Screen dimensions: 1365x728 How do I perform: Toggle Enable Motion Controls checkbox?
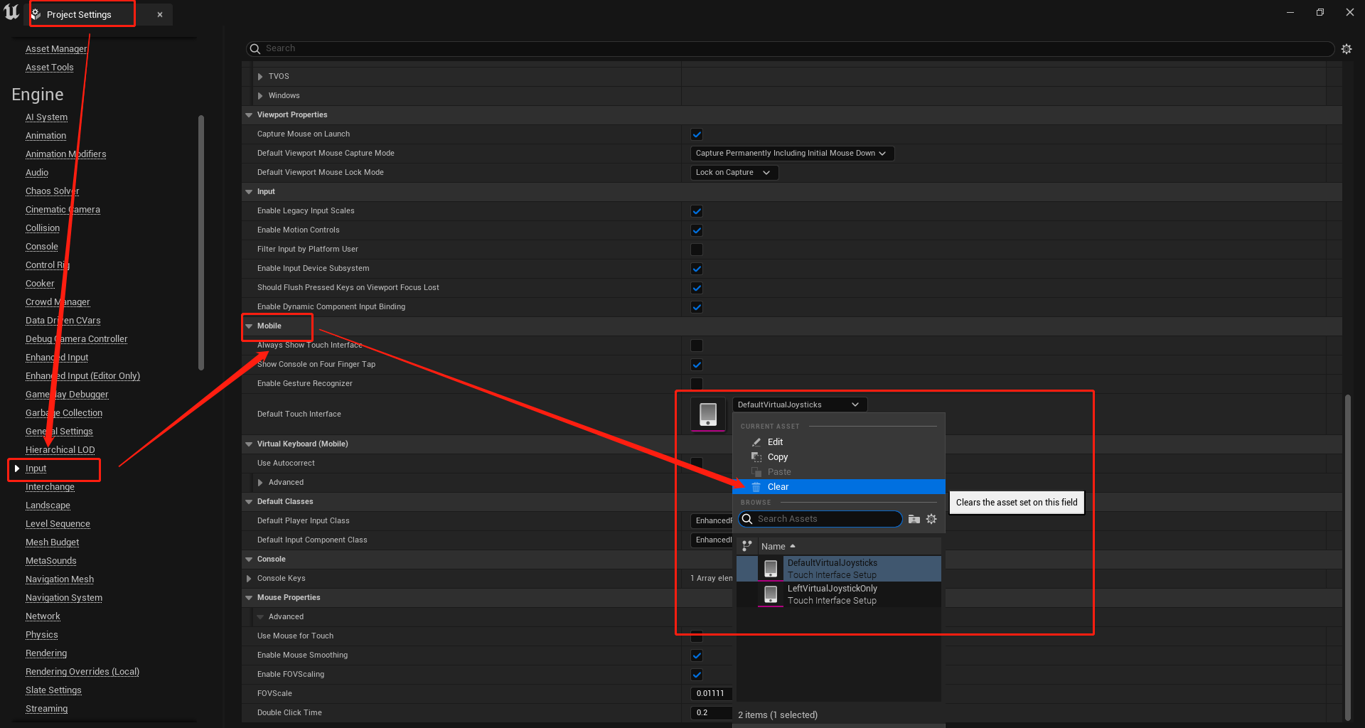click(x=697, y=230)
